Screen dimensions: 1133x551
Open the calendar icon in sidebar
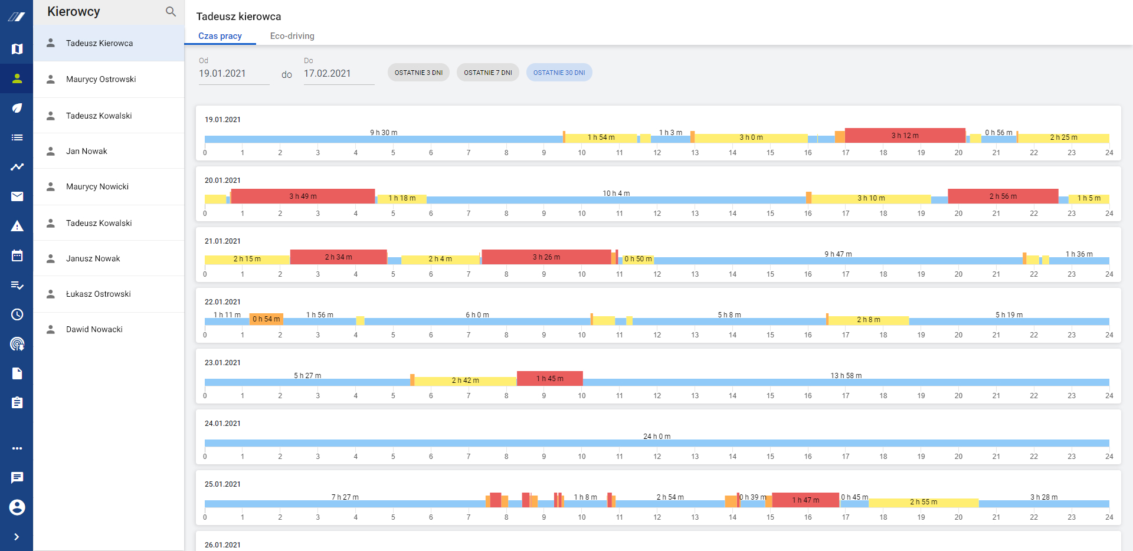click(17, 255)
